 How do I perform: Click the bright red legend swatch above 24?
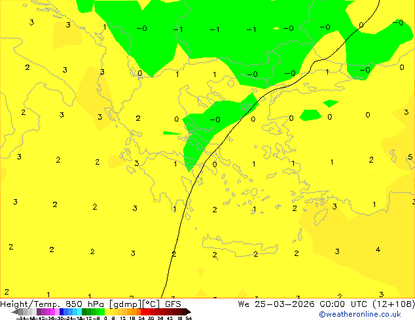coord(143,312)
